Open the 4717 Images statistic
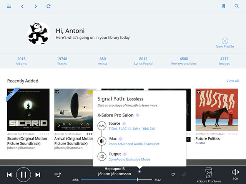The width and height of the screenshot is (246, 184). (x=224, y=61)
